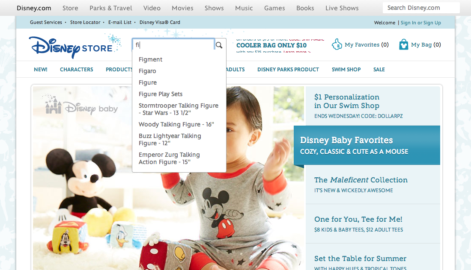Click the search magnifying glass icon

tap(219, 45)
